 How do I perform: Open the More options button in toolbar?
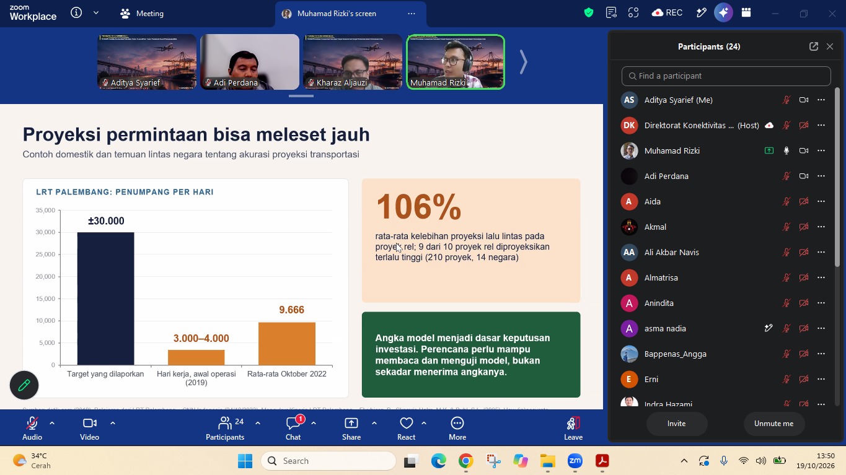coord(457,428)
